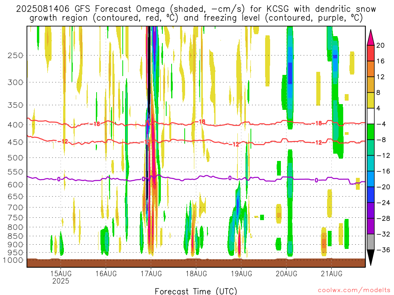Select the 700 pressure level label
Viewport: 394px width, 295px height.
point(15,207)
